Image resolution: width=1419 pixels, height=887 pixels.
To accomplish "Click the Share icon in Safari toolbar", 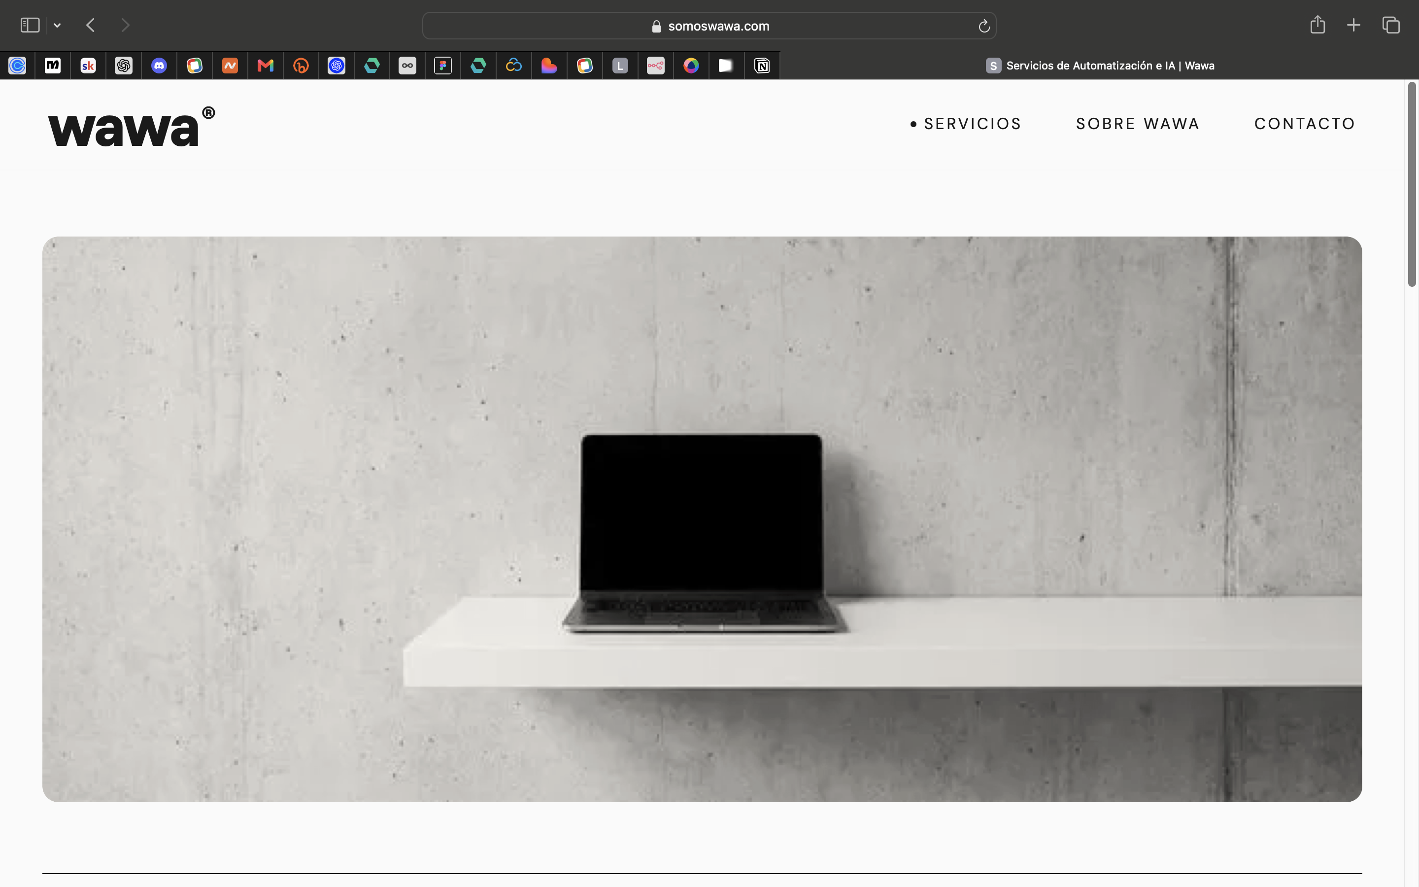I will (1318, 25).
